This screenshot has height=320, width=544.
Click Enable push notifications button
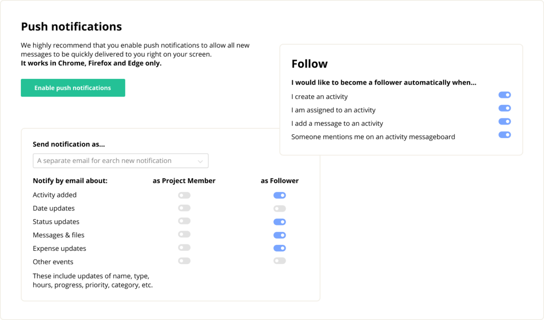(73, 88)
